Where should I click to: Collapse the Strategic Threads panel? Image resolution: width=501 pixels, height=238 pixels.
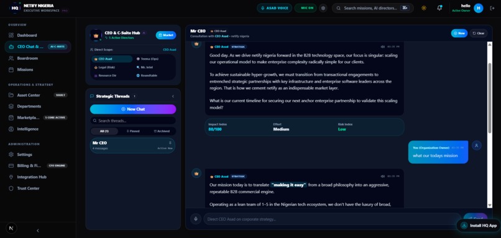(173, 96)
